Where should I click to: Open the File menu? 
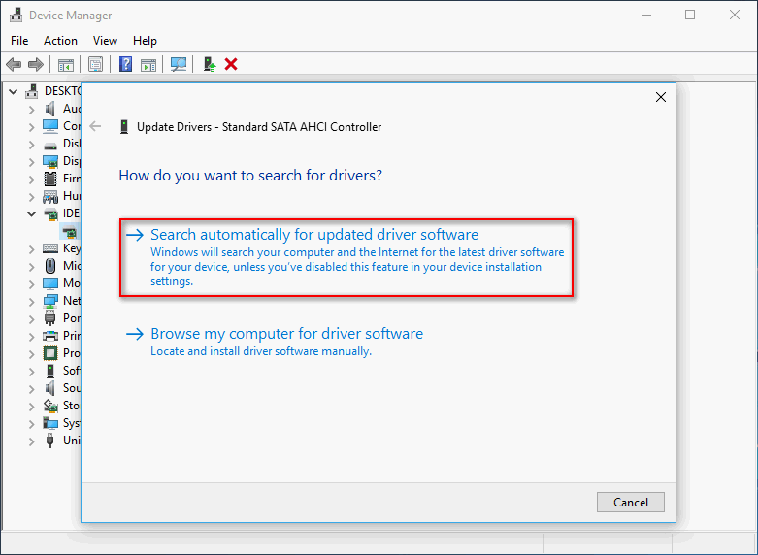[x=19, y=41]
